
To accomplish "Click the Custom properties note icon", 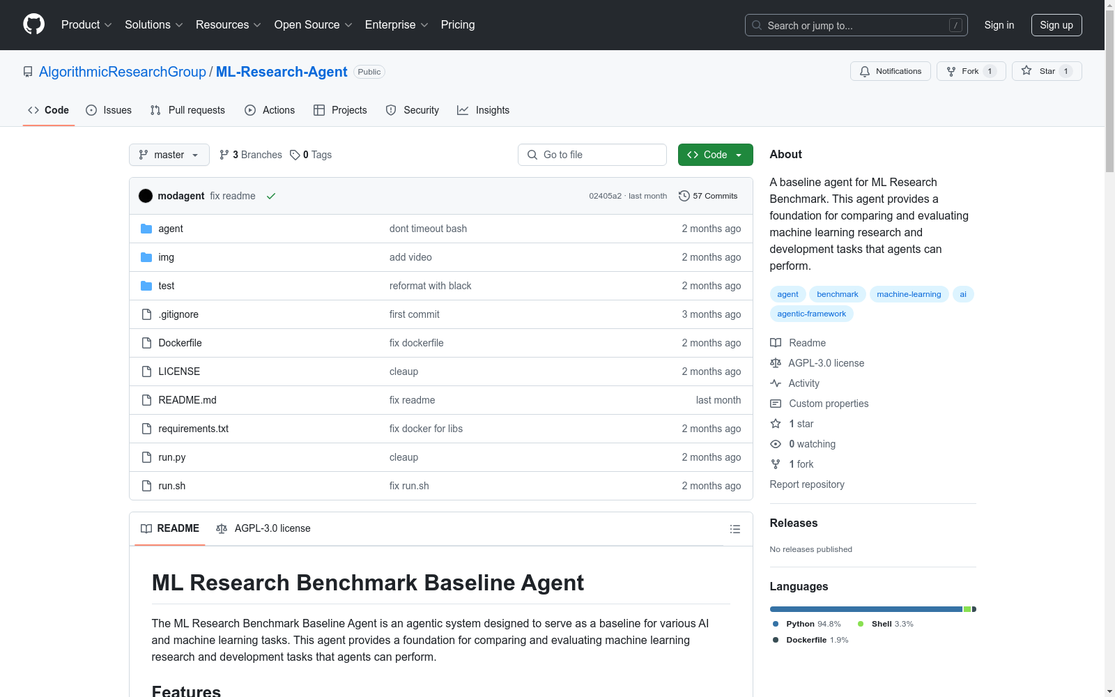I will [776, 404].
